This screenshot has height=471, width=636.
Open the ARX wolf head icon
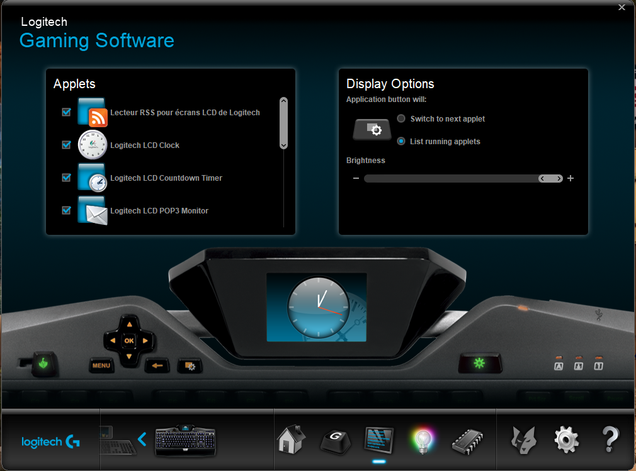click(523, 440)
